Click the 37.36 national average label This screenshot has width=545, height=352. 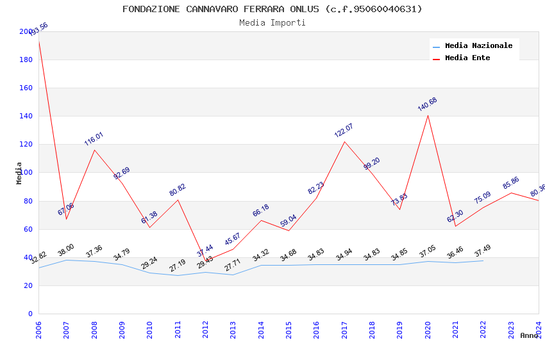click(x=94, y=251)
